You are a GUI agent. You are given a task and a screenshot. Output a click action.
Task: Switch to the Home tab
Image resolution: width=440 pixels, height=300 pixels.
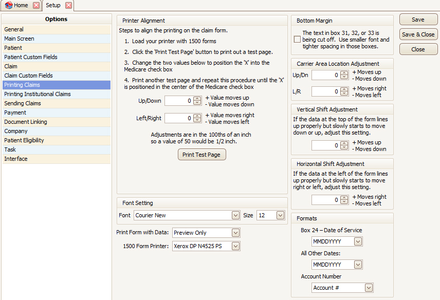coord(21,5)
